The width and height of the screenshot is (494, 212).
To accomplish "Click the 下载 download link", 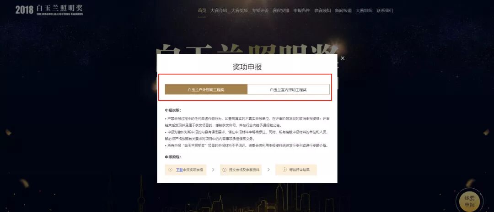I will (179, 170).
